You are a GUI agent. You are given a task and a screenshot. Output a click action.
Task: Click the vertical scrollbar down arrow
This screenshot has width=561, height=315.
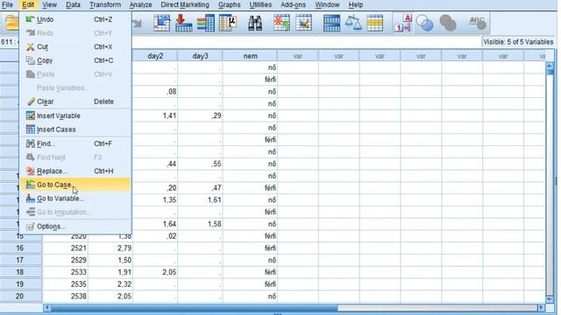pyautogui.click(x=550, y=299)
